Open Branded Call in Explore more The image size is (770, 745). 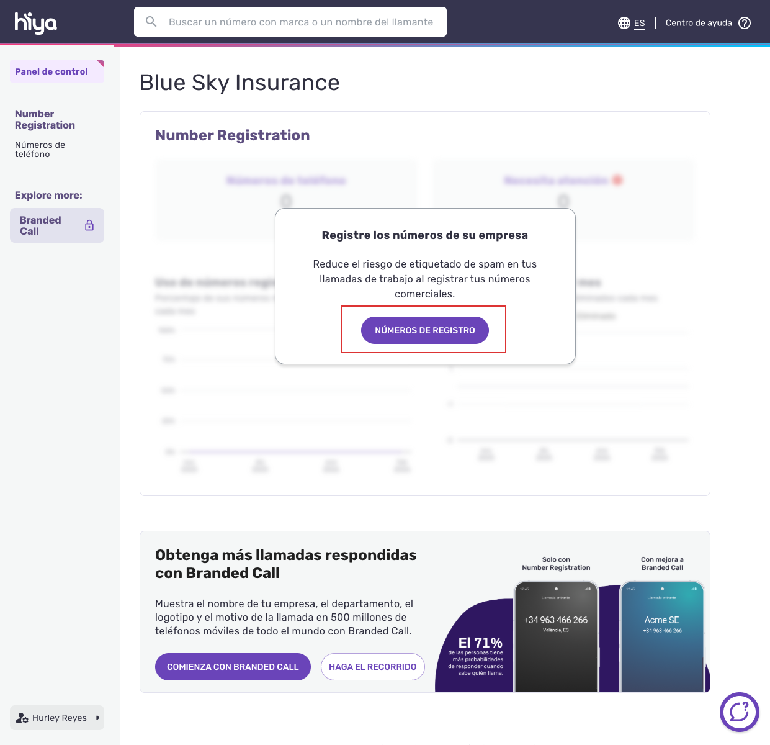(41, 225)
